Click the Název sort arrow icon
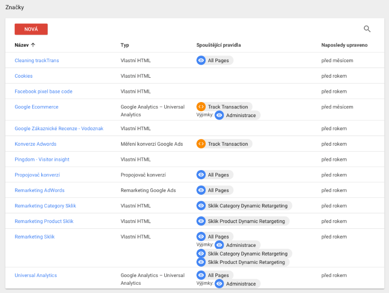389x293 pixels. pos(33,45)
